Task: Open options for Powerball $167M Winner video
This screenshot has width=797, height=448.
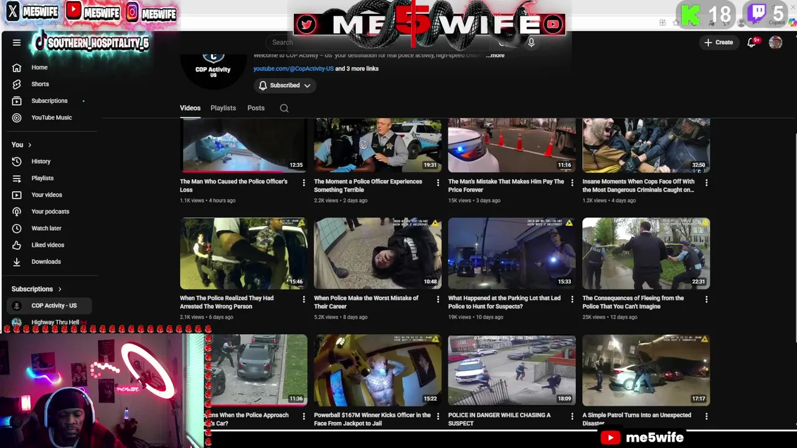Action: [x=438, y=416]
